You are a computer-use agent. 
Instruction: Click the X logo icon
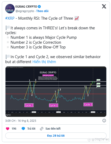[104, 7]
